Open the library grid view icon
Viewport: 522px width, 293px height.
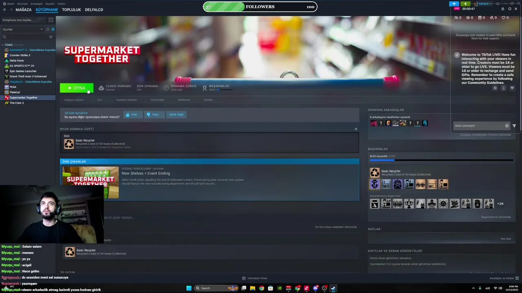[x=51, y=20]
